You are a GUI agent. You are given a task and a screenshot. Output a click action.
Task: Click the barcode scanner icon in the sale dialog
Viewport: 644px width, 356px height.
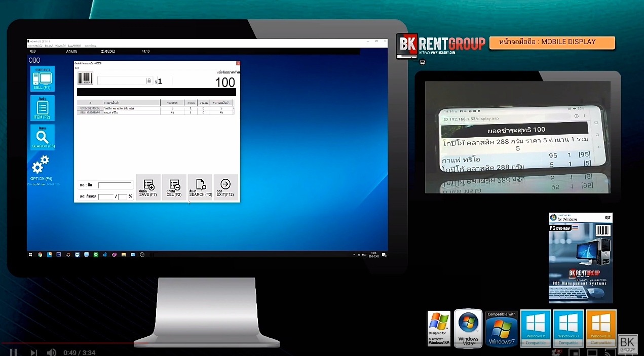point(85,78)
